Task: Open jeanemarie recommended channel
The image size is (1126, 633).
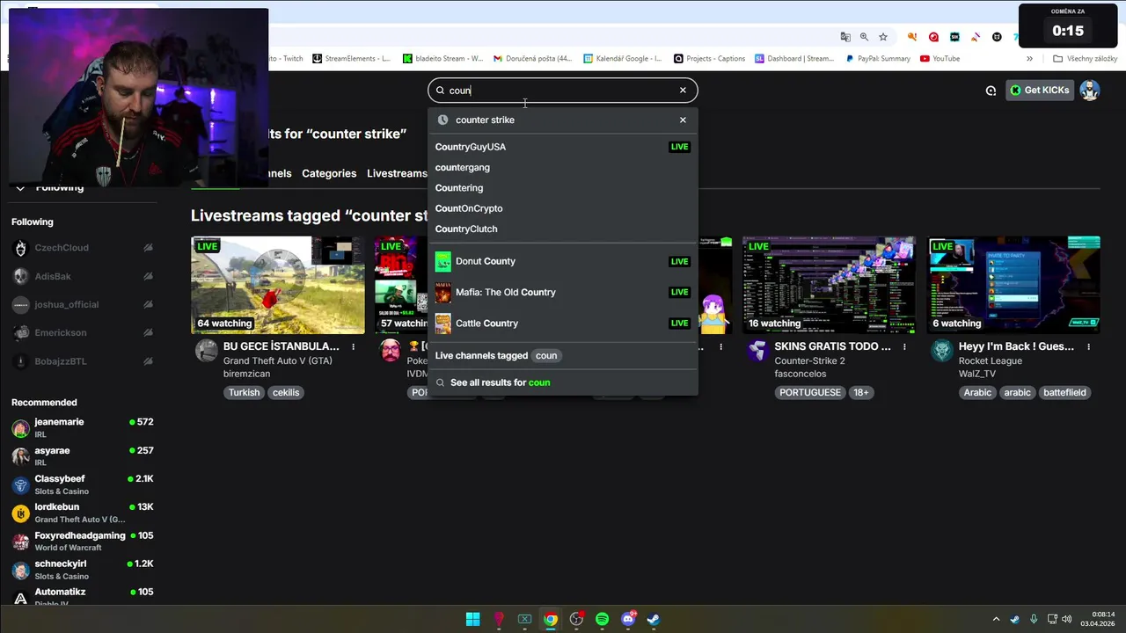Action: click(82, 427)
